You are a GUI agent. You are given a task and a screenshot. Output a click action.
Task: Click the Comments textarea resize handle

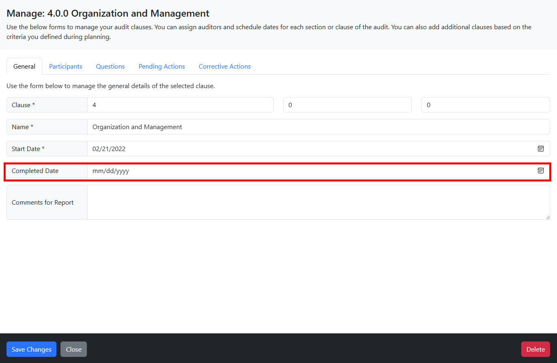(548, 217)
